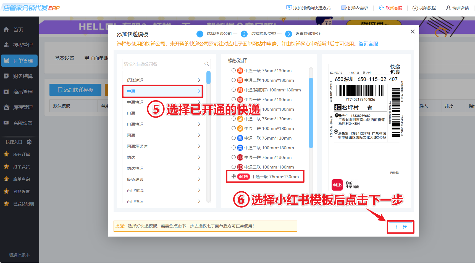
Task: Click star icon next to 所有订单
Action: point(6,154)
